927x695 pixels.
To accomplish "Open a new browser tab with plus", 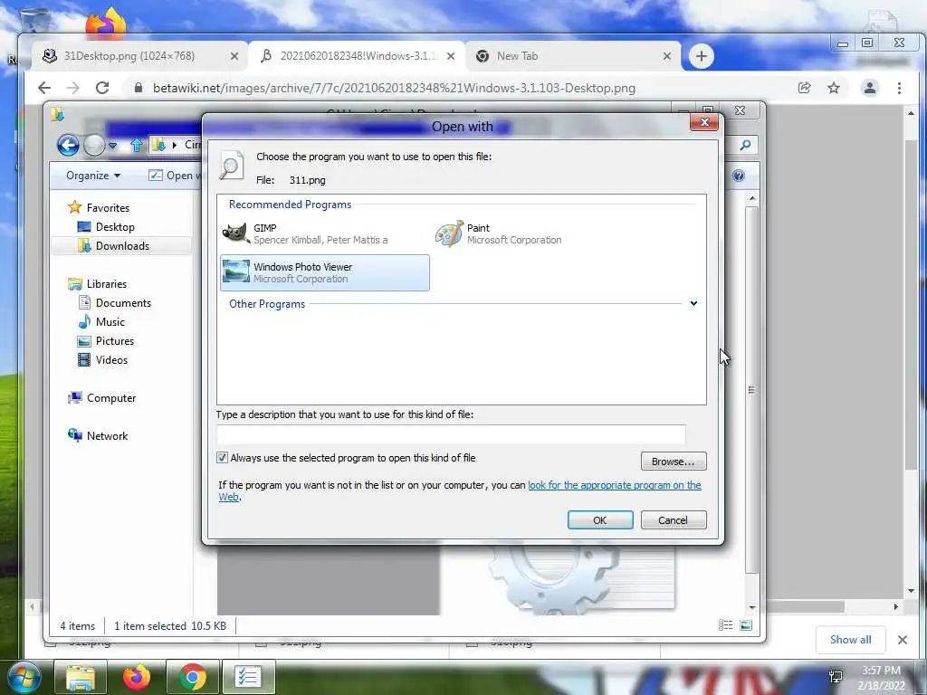I will tap(702, 56).
